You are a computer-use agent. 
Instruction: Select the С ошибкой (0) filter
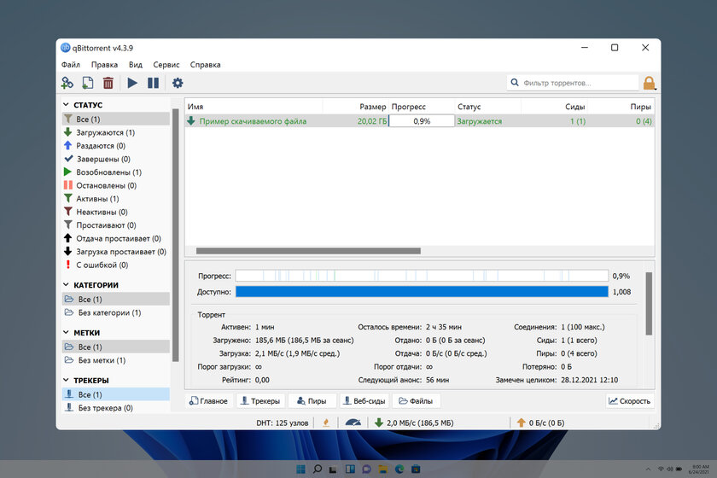click(116, 265)
